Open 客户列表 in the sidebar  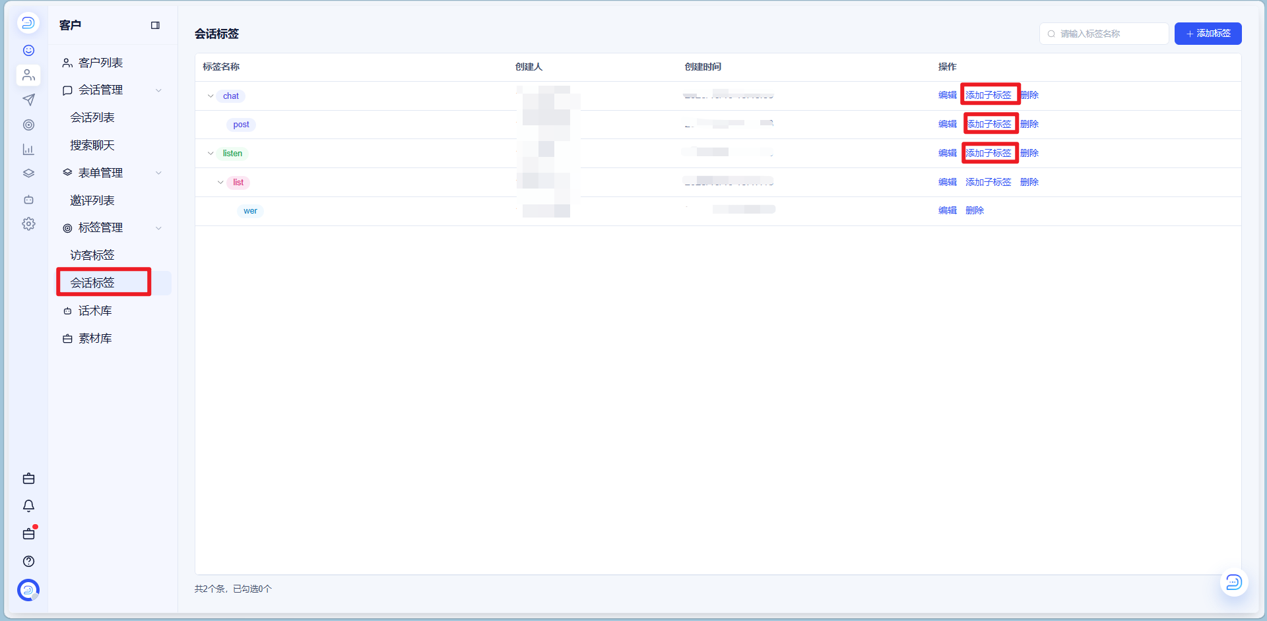pyautogui.click(x=100, y=63)
